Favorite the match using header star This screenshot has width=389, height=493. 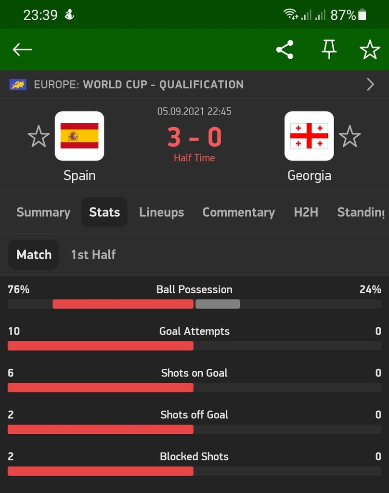click(370, 50)
